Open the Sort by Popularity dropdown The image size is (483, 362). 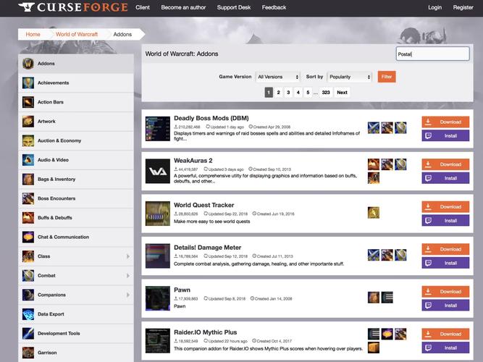pos(350,77)
